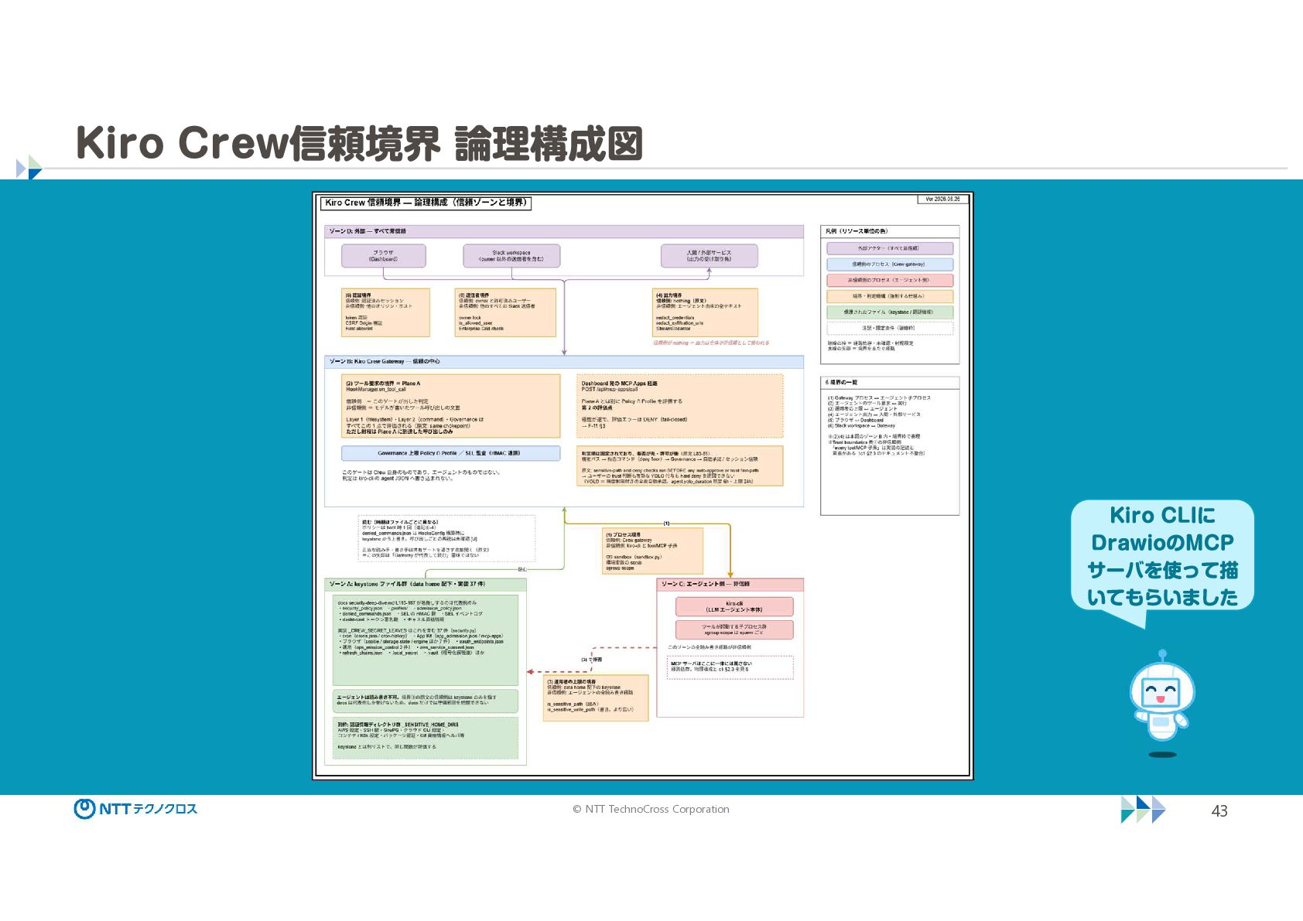
Task: Click the "(6) Slack workspace ↔ Gateway" list line
Action: point(861,426)
